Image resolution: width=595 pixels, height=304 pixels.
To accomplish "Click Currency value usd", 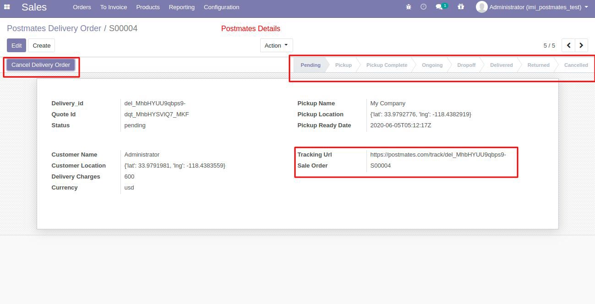I will (x=129, y=188).
